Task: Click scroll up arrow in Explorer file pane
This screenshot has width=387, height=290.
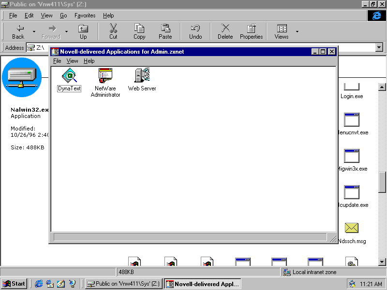Action: [382, 87]
